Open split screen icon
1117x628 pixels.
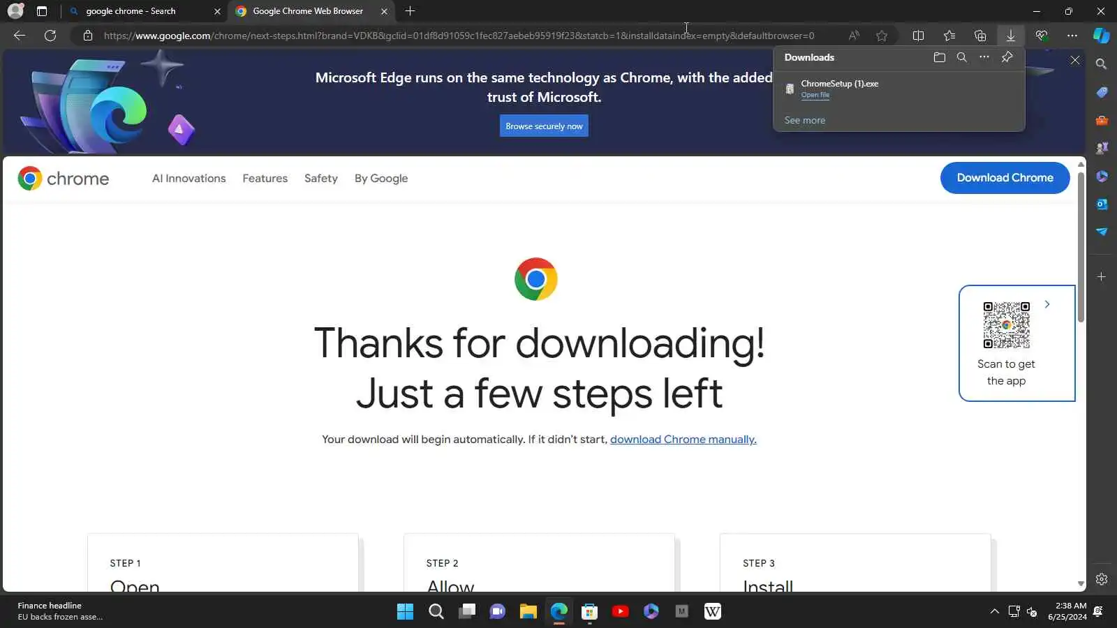coord(919,36)
